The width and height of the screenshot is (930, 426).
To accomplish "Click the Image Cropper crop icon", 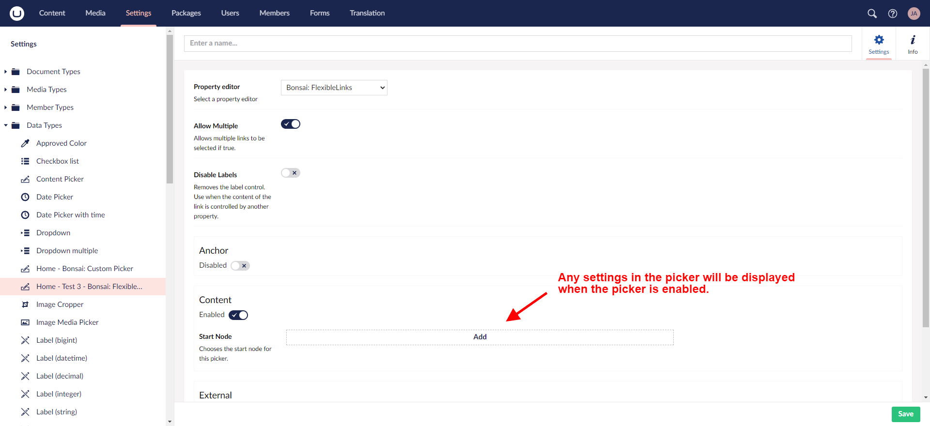I will point(25,304).
